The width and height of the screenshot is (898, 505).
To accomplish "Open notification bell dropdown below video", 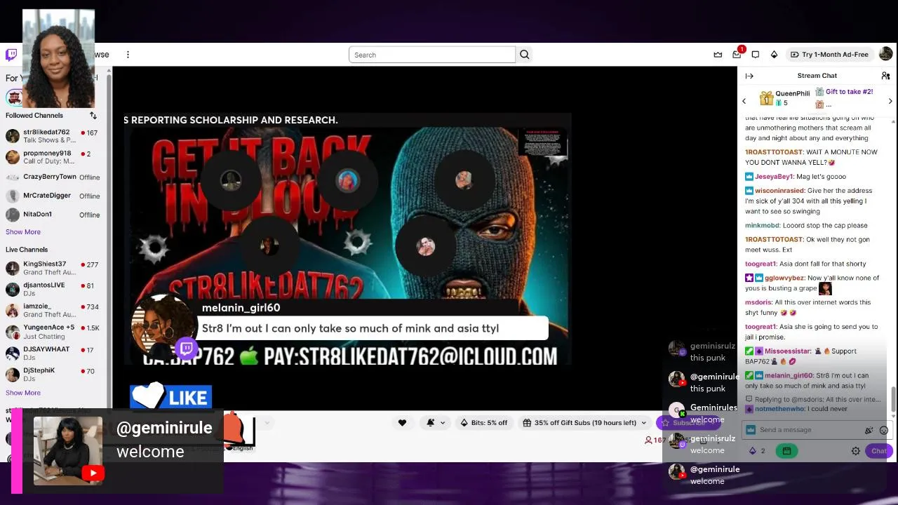I will click(435, 422).
